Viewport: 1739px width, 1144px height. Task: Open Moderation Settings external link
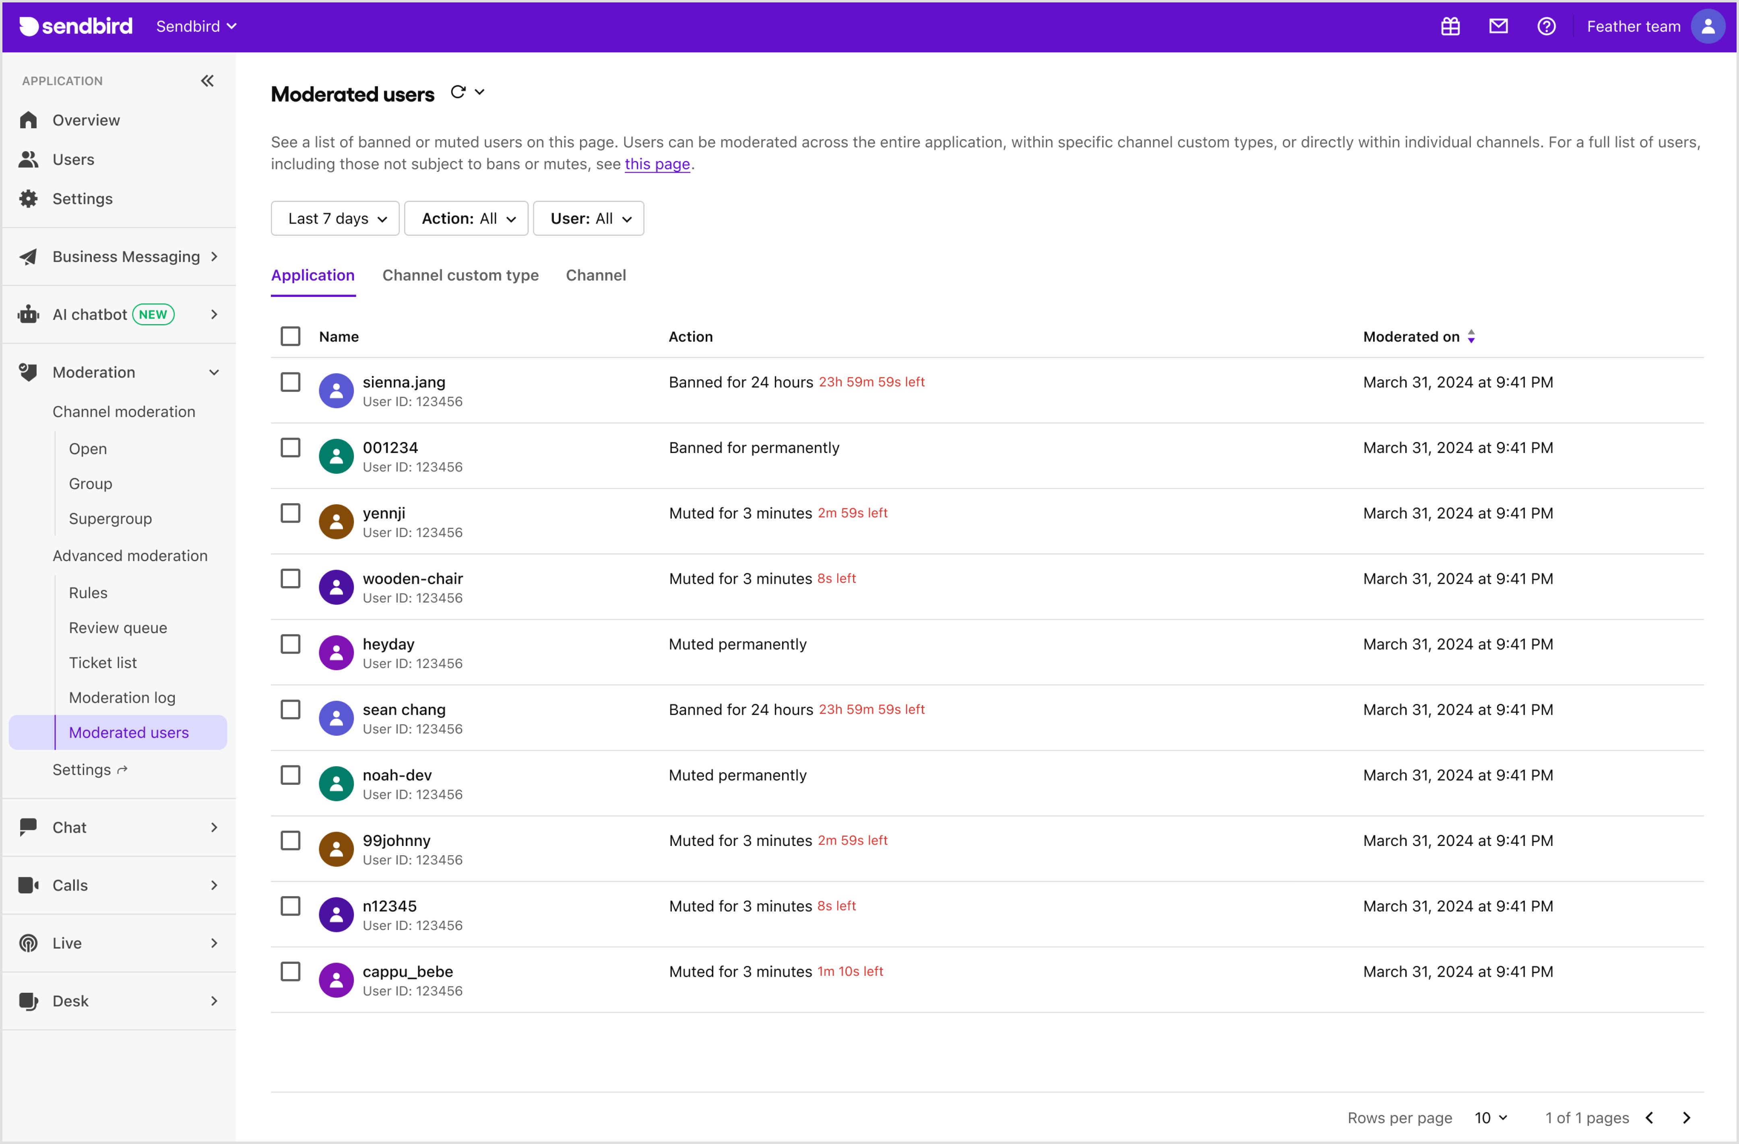point(90,770)
